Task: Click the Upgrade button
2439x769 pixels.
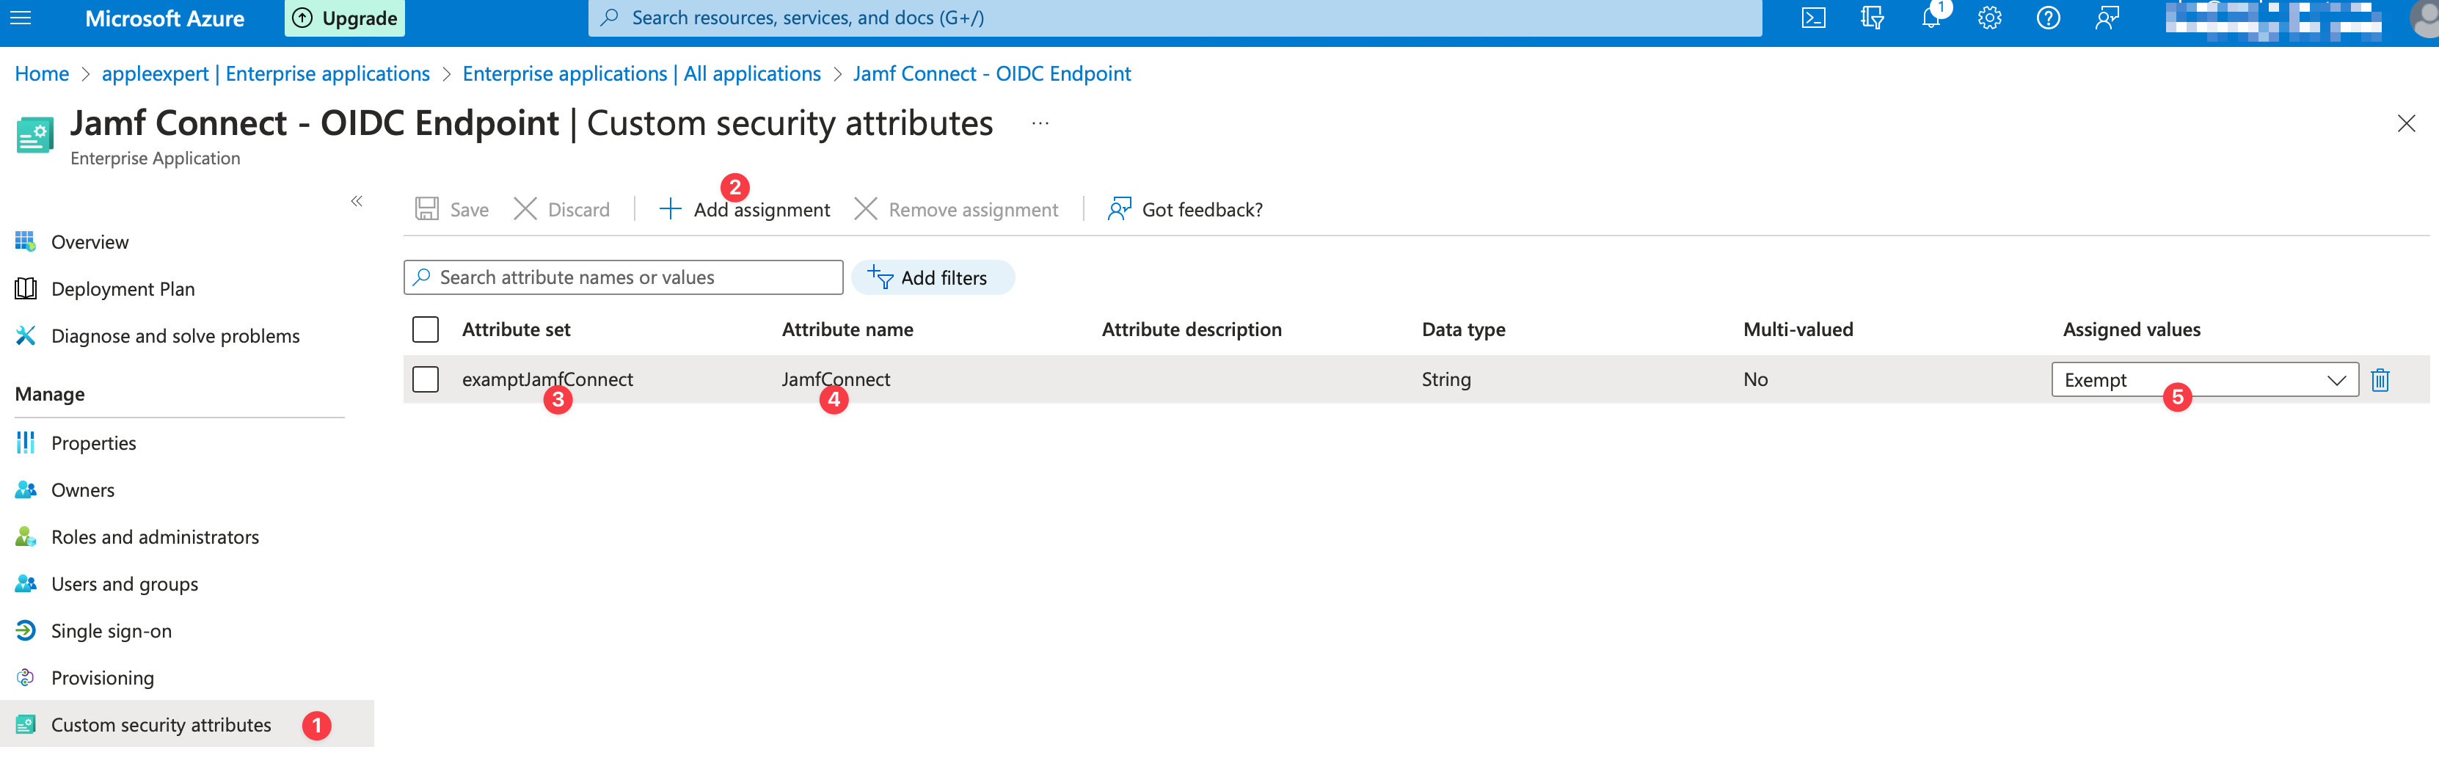Action: coord(345,18)
